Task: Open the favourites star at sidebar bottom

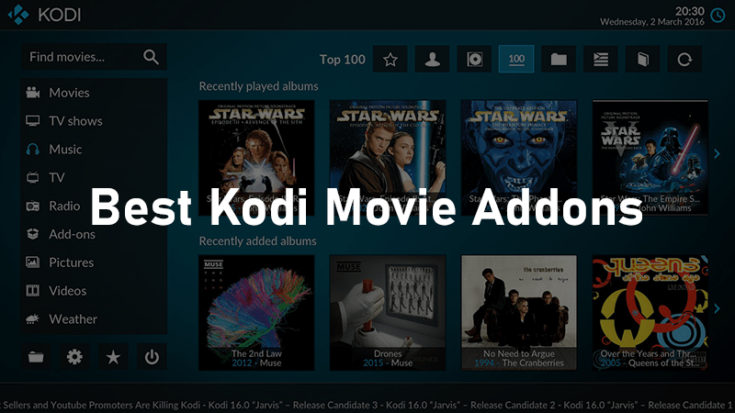Action: pos(113,357)
